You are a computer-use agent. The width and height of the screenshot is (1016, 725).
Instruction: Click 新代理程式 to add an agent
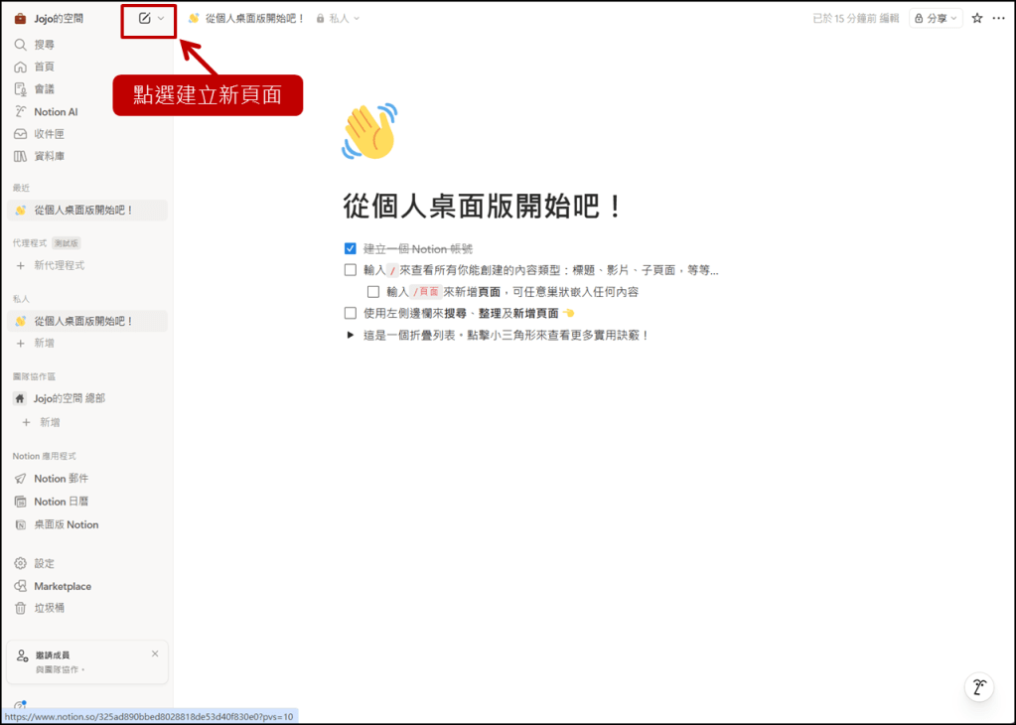[59, 265]
